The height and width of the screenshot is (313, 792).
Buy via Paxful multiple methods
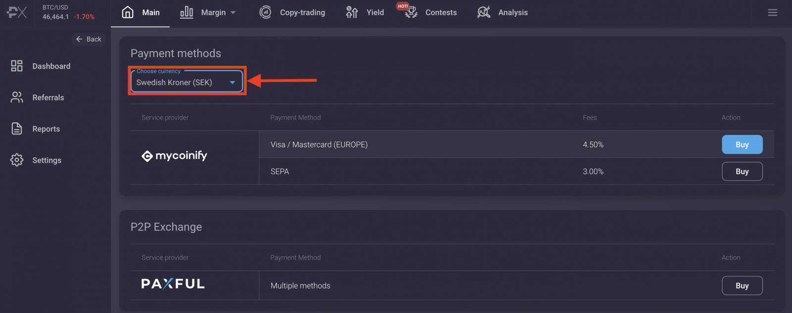742,285
